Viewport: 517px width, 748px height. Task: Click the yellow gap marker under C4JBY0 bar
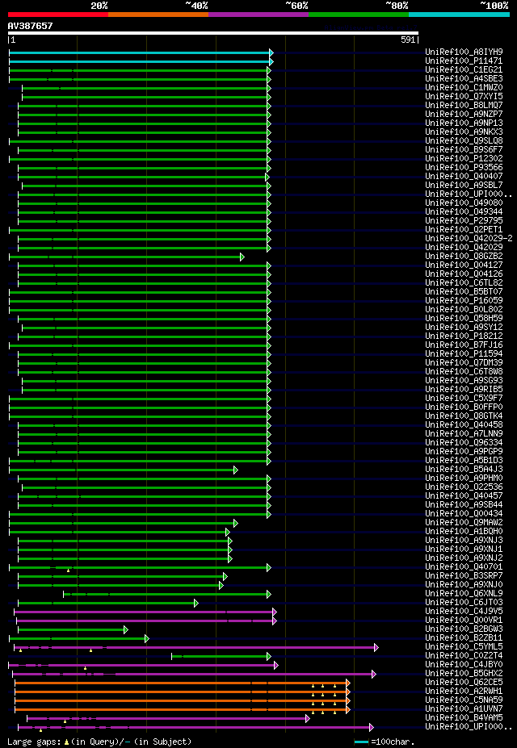(x=85, y=668)
